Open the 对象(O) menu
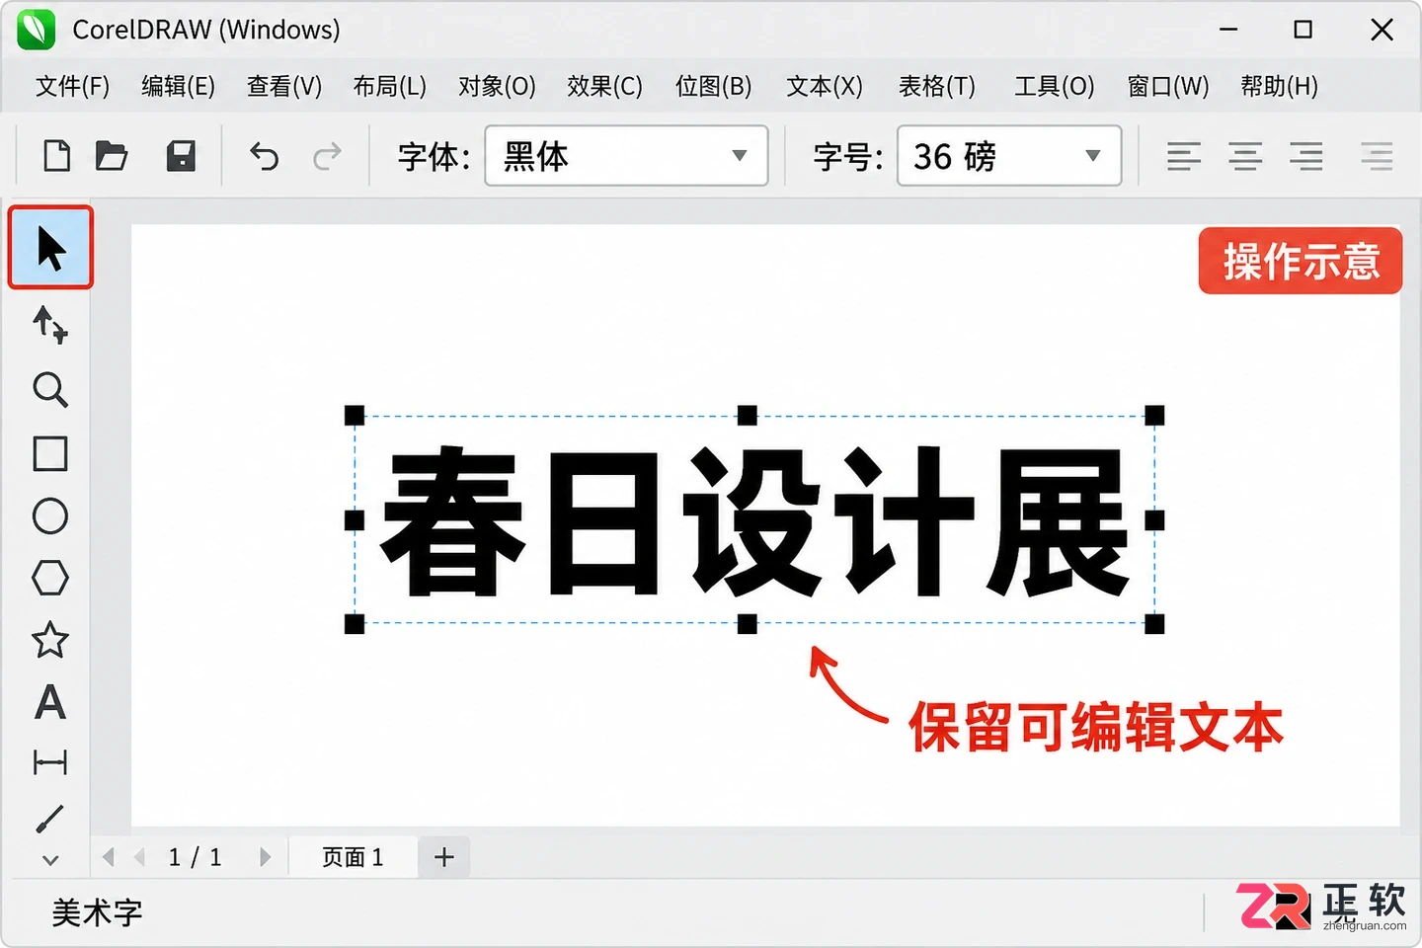This screenshot has width=1422, height=948. click(497, 86)
